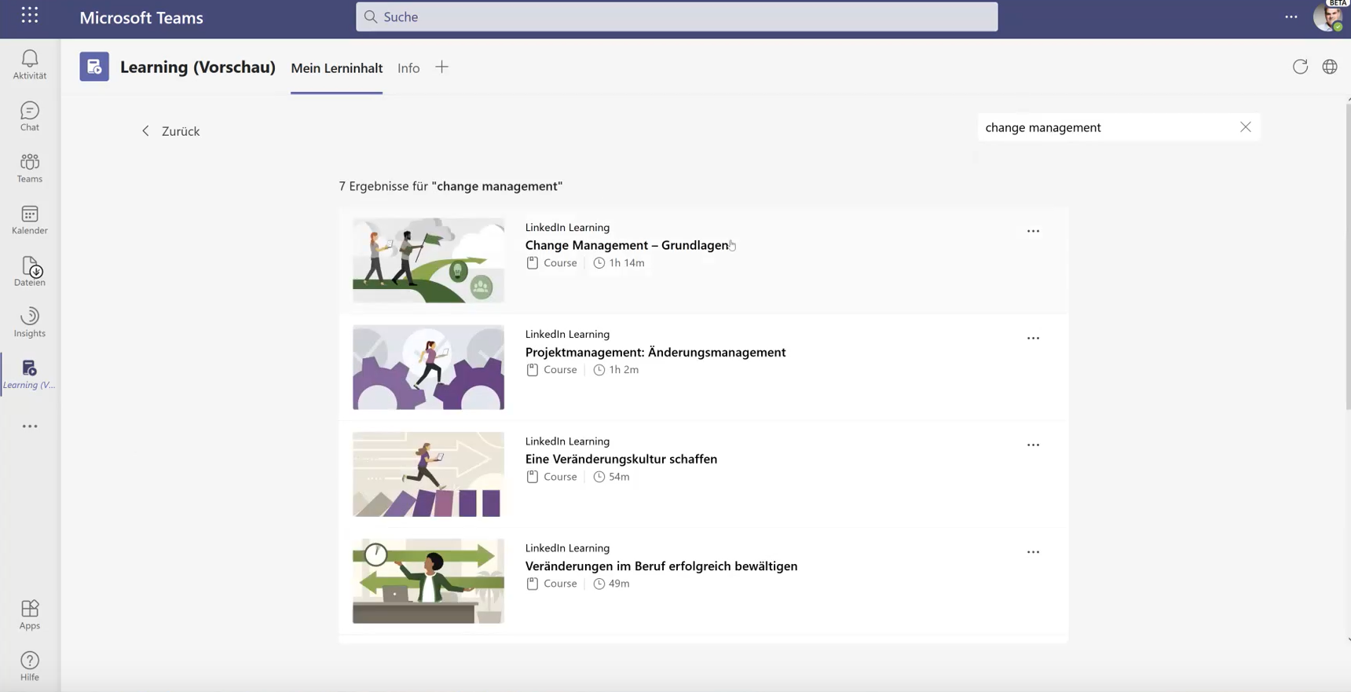The width and height of the screenshot is (1351, 692).
Task: Click the Learning (Vorschau) title
Action: click(x=198, y=67)
